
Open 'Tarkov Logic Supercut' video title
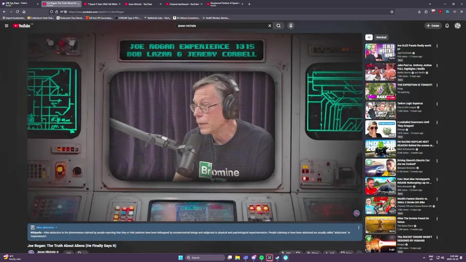pyautogui.click(x=410, y=103)
